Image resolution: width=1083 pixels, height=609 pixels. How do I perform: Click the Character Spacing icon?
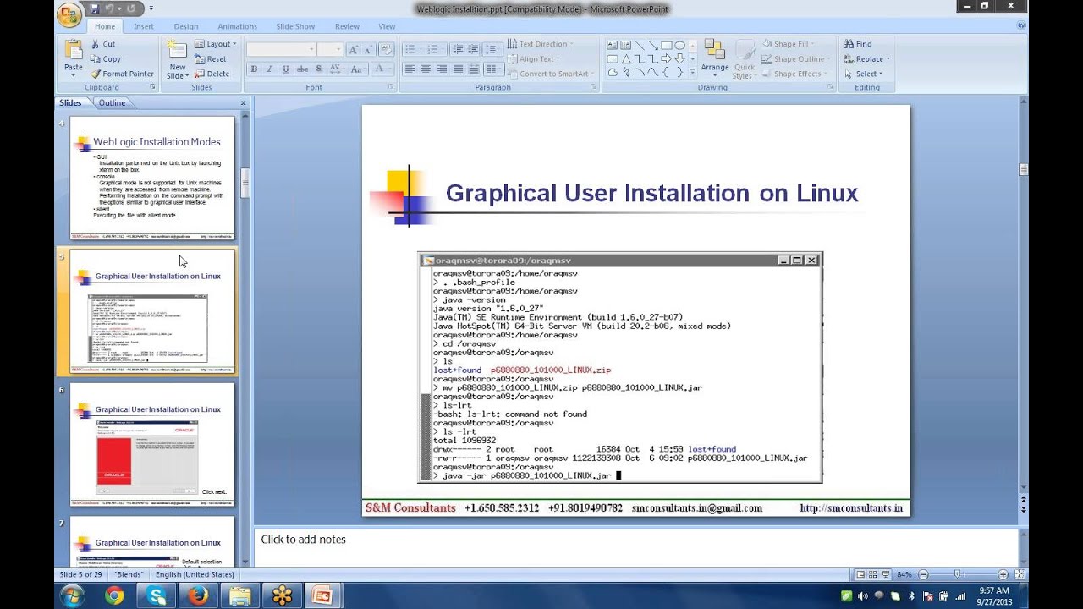[x=336, y=69]
